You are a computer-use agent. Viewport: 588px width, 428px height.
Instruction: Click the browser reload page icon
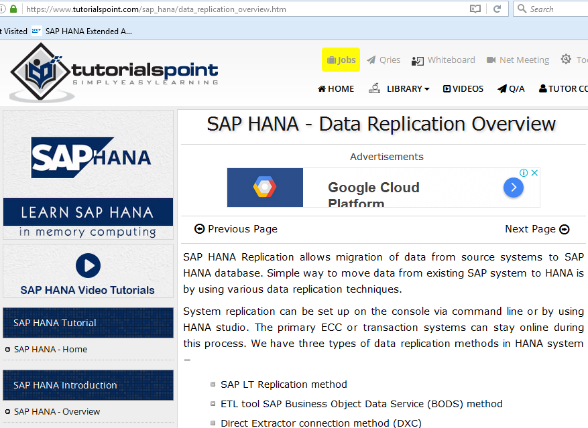tap(497, 9)
